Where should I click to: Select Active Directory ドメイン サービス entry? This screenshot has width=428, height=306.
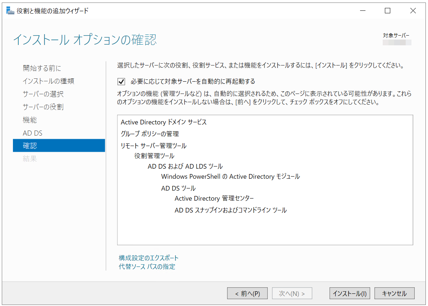pyautogui.click(x=164, y=122)
